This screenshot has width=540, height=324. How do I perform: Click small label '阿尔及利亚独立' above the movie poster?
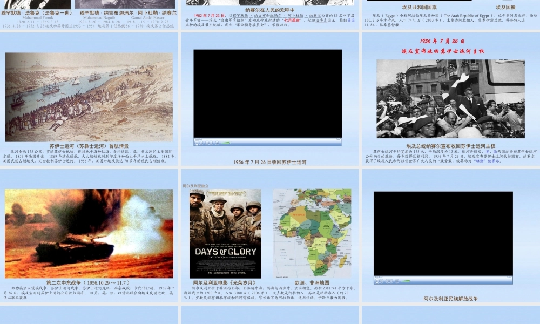[195, 186]
